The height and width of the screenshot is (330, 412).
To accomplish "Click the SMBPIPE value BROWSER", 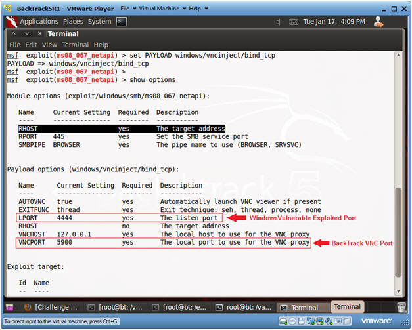I will 66,145.
